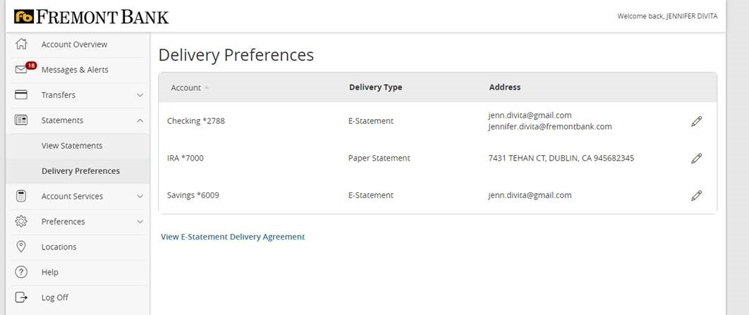Edit delivery preference for Checking *2788
This screenshot has height=315, width=749.
[696, 121]
